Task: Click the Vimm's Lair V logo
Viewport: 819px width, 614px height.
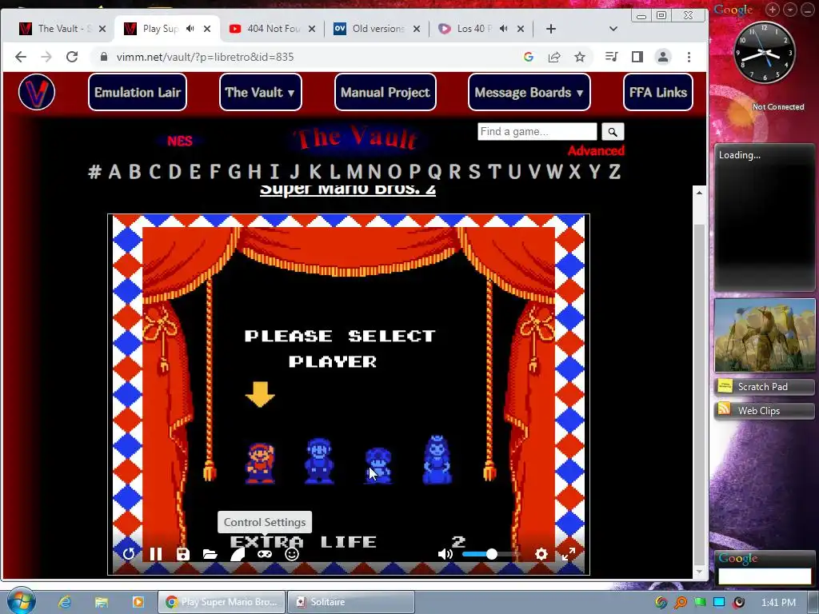Action: (37, 92)
